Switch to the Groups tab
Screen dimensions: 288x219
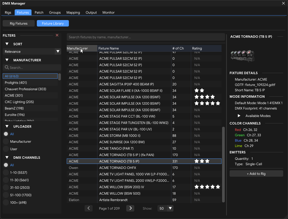[55, 12]
